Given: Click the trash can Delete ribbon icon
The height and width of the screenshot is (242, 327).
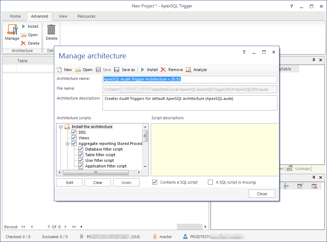Looking at the screenshot, I should (x=51, y=32).
